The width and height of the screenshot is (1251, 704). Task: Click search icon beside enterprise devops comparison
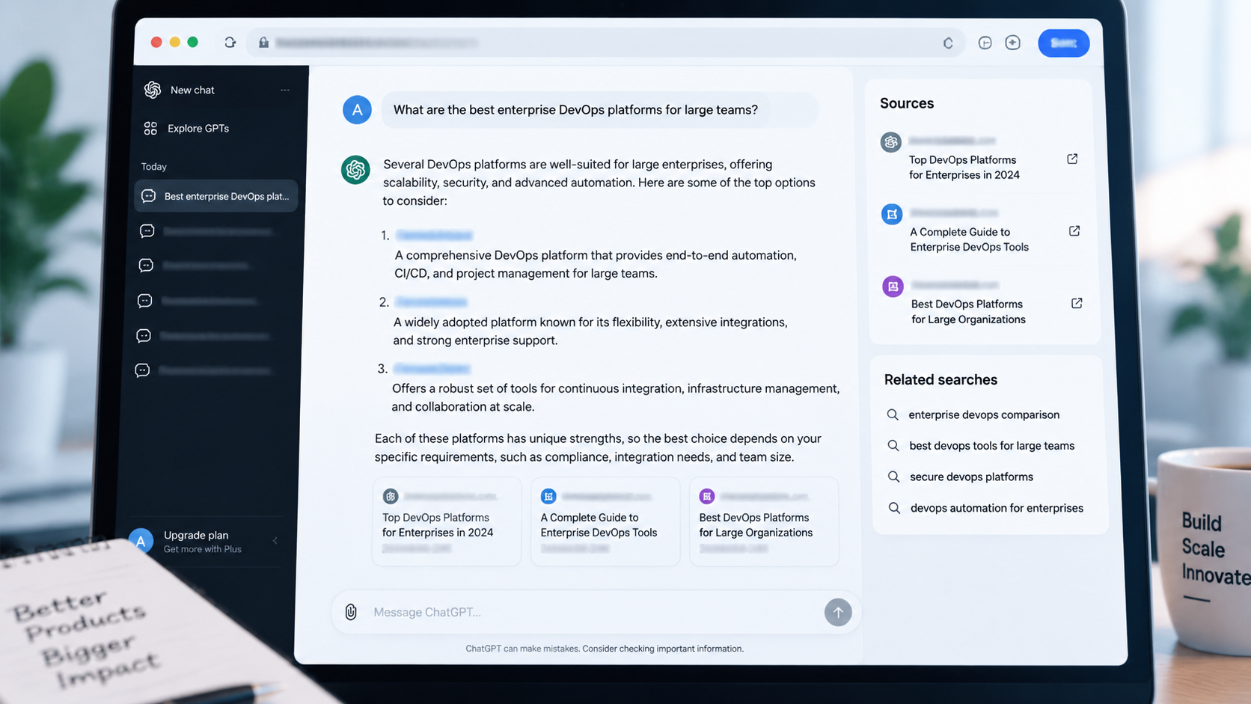pos(893,414)
